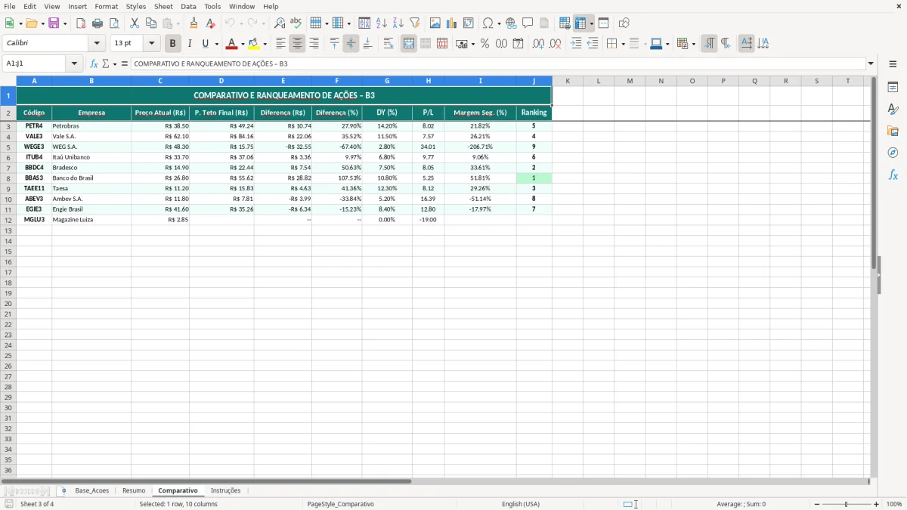Expand the formula bar
907x510 pixels.
click(x=871, y=64)
